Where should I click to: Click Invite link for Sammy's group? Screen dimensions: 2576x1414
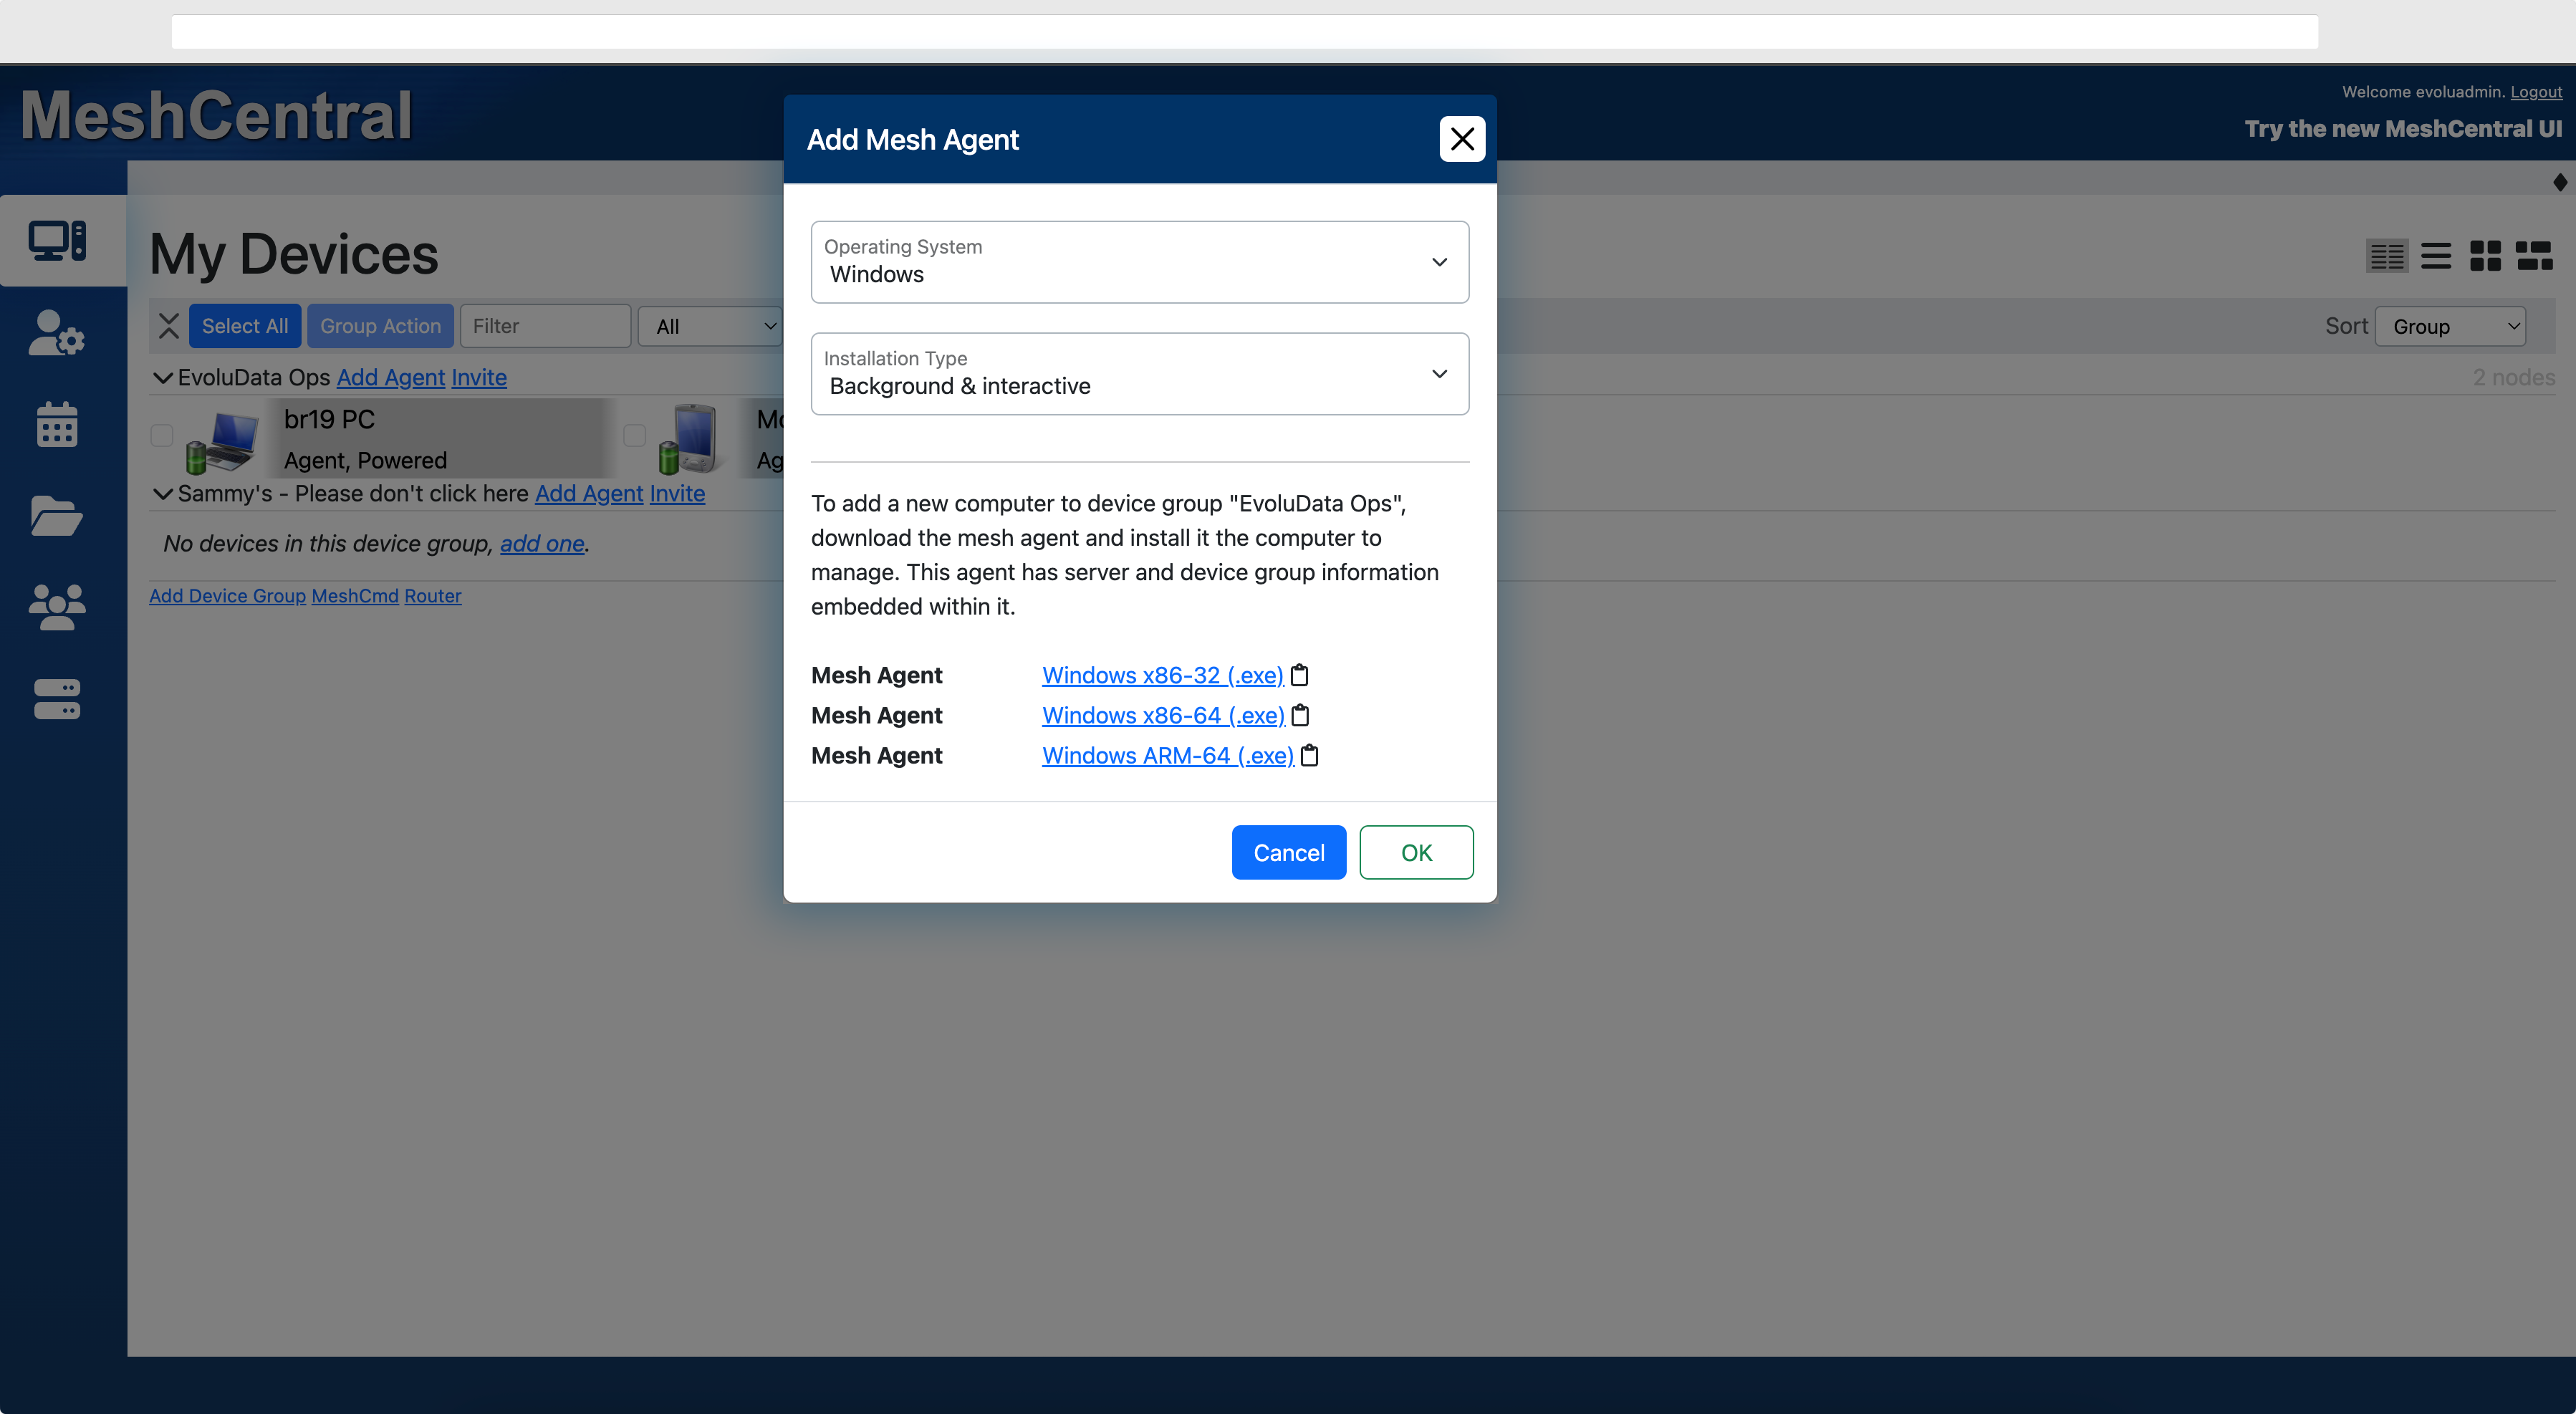tap(677, 494)
